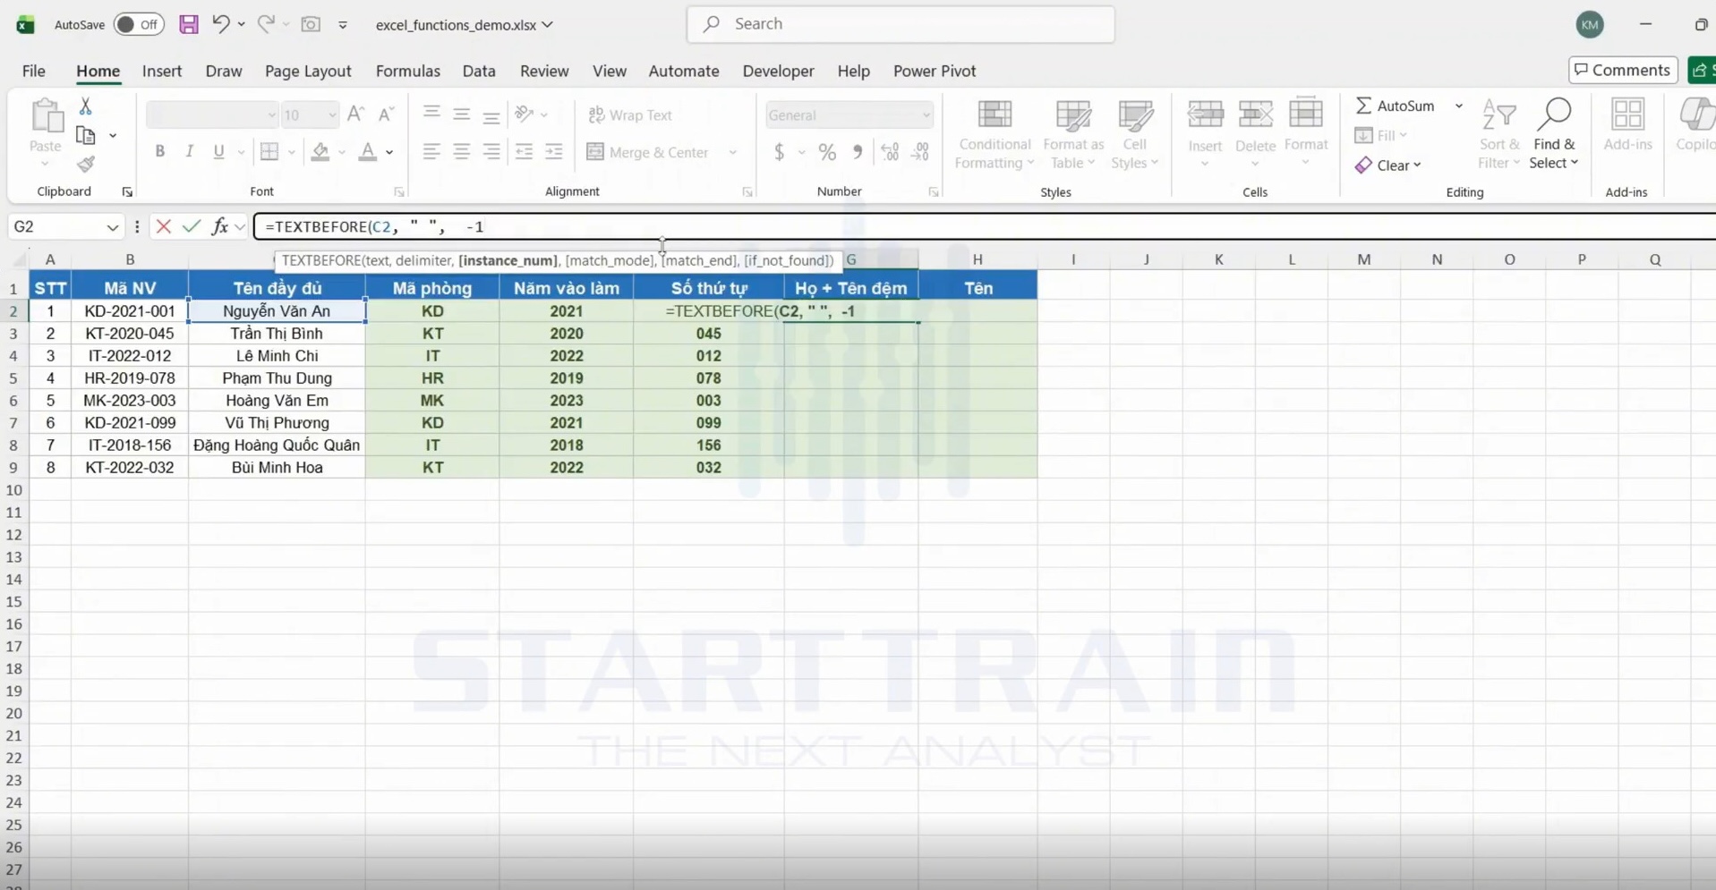The width and height of the screenshot is (1716, 890).
Task: Open the Conditional Formatting dropdown
Action: click(995, 134)
